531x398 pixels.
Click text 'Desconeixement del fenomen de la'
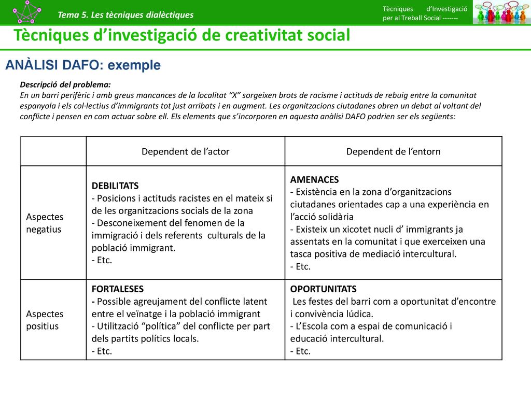point(171,223)
